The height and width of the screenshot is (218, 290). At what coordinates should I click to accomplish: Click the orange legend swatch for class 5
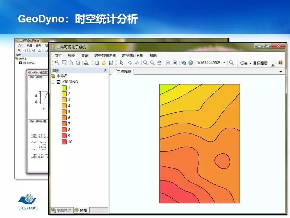click(x=64, y=112)
